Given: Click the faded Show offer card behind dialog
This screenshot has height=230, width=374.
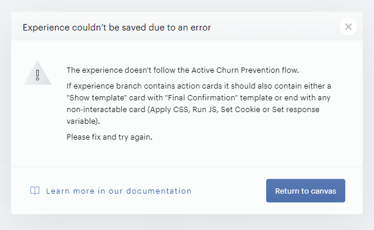Looking at the screenshot, I should point(228,220).
